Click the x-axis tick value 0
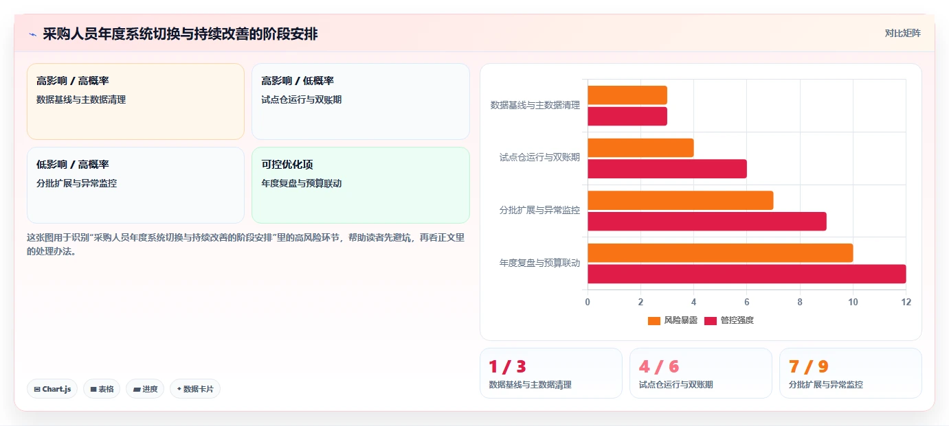The height and width of the screenshot is (426, 949). pyautogui.click(x=588, y=302)
